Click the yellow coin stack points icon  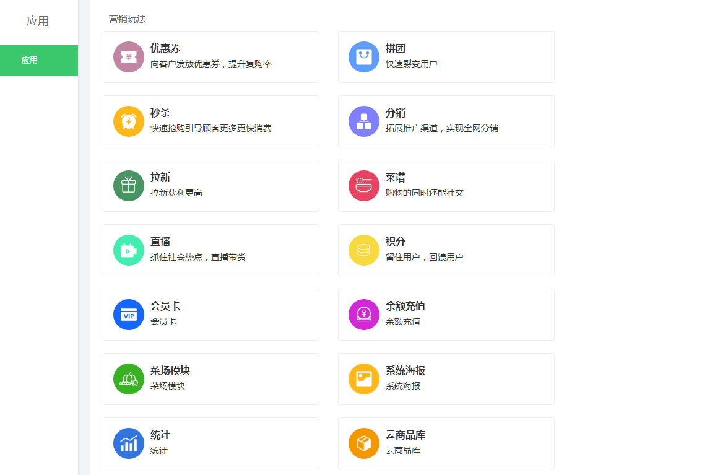tap(364, 250)
